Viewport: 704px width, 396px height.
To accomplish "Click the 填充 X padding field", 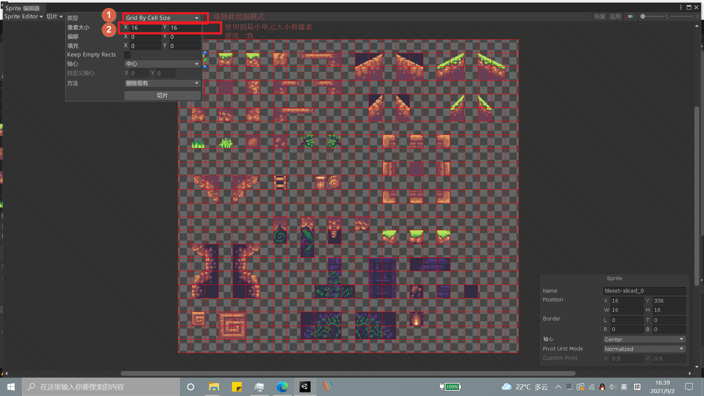I will coord(146,46).
